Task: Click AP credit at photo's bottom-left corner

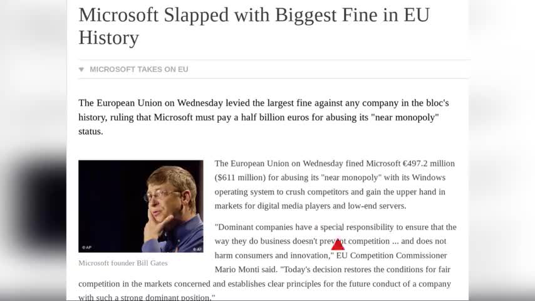Action: coord(86,248)
